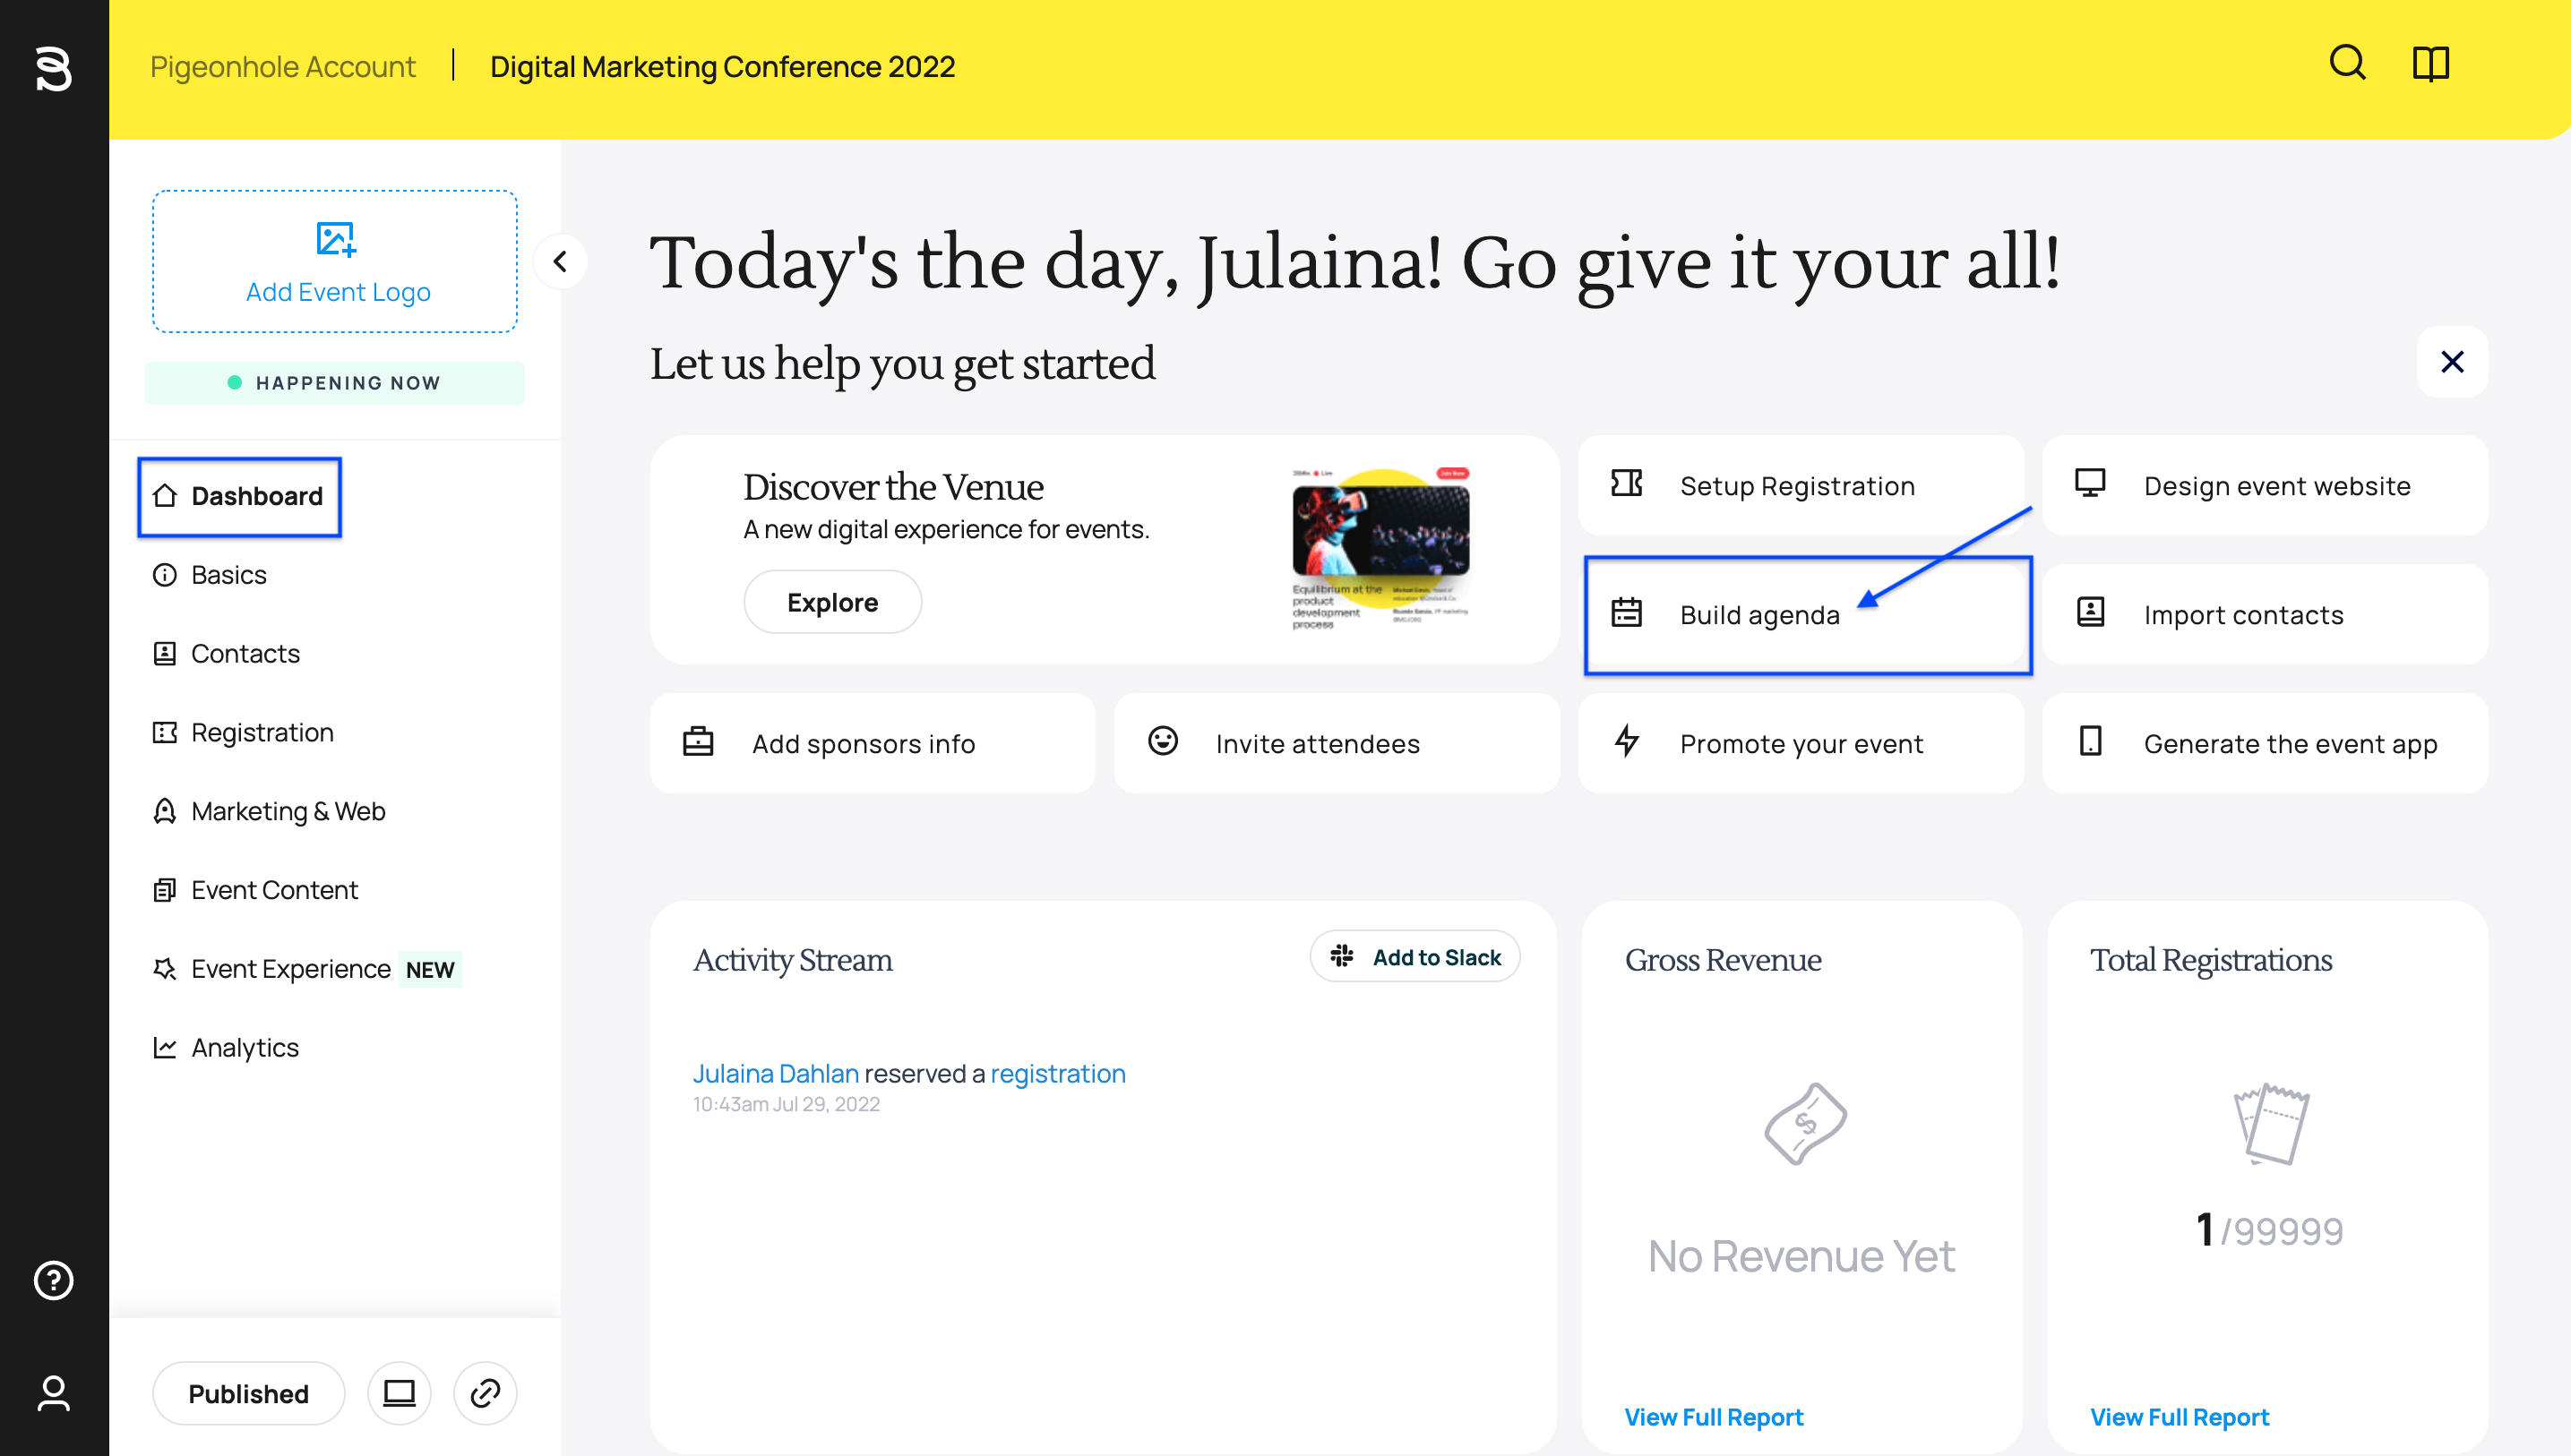Click the help question mark icon
This screenshot has width=2571, height=1456.
[x=54, y=1280]
